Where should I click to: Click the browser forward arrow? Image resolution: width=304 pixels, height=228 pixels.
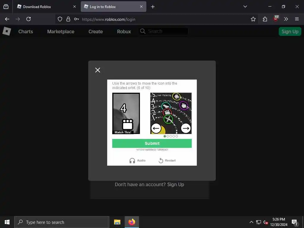pyautogui.click(x=18, y=19)
